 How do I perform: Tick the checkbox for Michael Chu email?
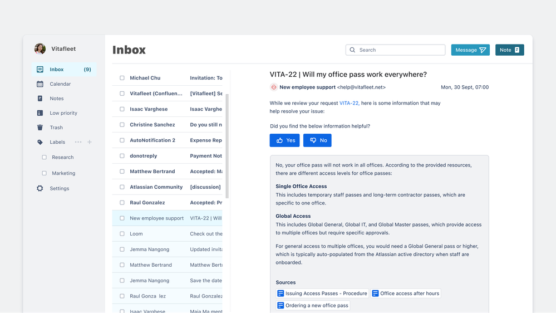point(122,78)
